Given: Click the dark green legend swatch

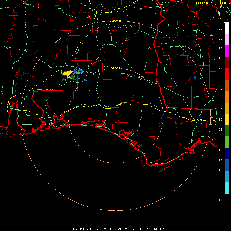Looking at the screenshot, I should [x=227, y=131].
